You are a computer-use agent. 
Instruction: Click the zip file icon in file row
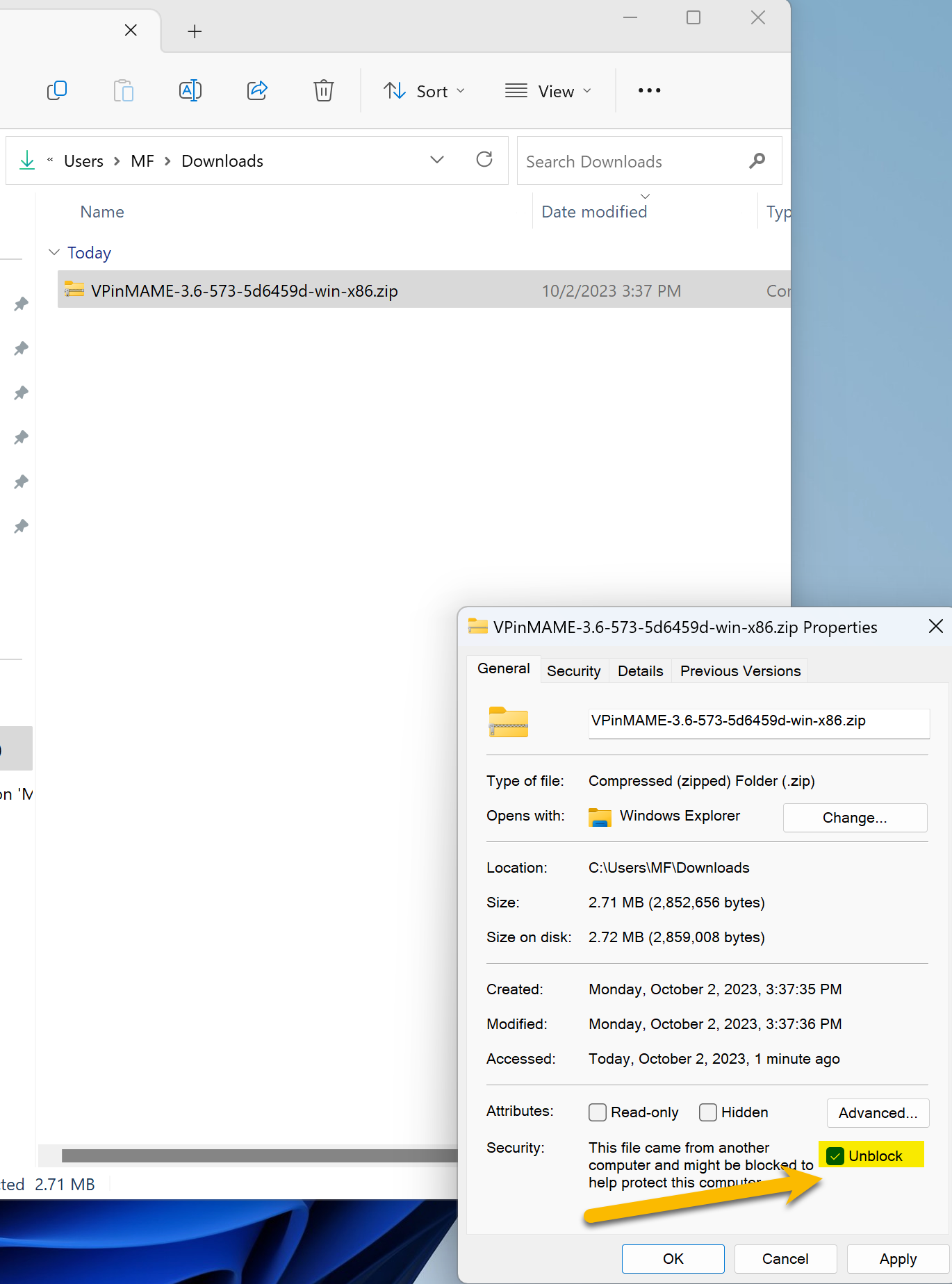(x=74, y=289)
